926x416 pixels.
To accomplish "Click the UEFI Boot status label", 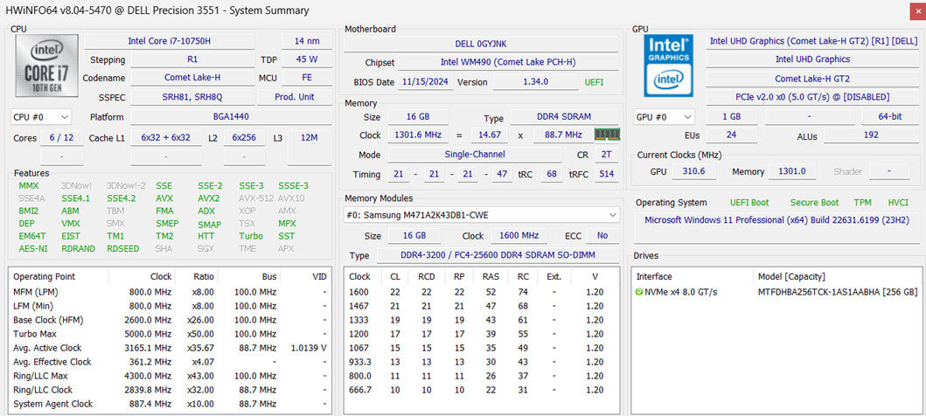I will tap(749, 203).
